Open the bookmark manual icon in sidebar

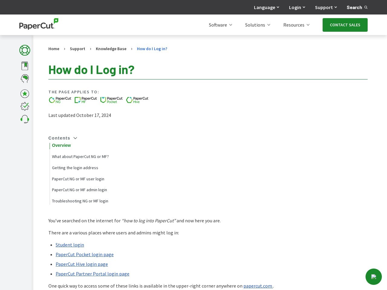[25, 66]
